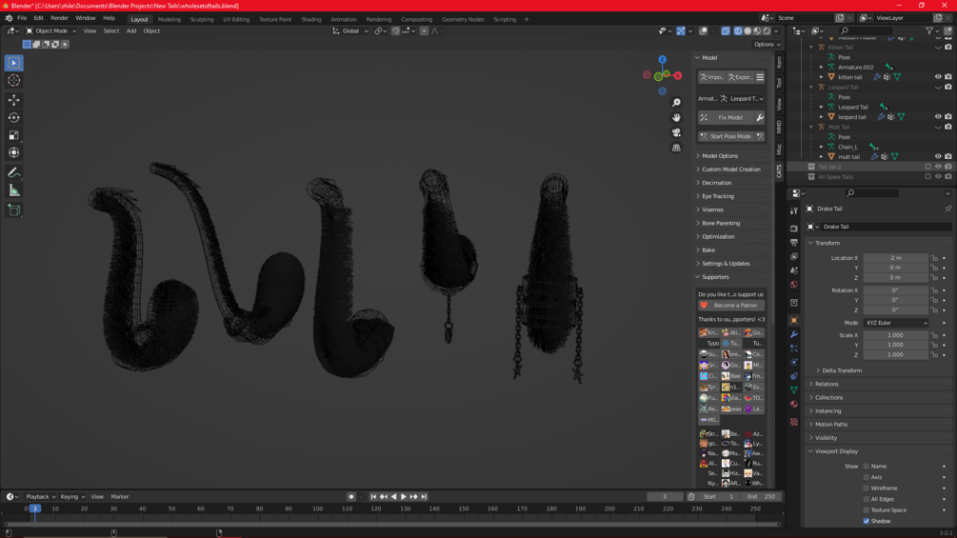Click the wrench icon beside Fix Model
957x538 pixels.
pos(760,117)
